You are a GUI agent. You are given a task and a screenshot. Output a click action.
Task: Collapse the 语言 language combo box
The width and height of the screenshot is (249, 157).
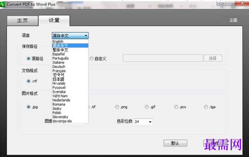tap(70, 35)
